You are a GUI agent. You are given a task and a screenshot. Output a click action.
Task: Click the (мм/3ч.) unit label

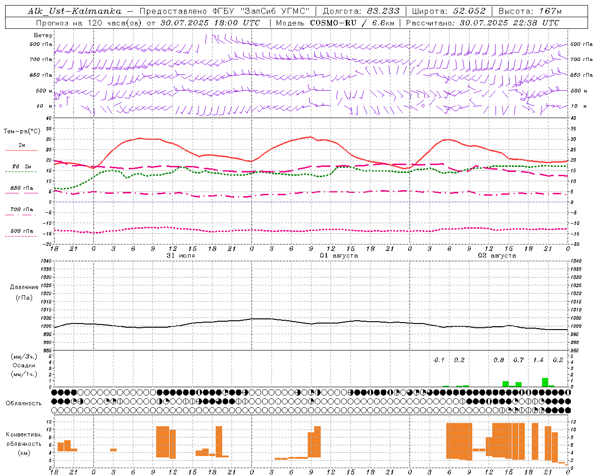coord(24,357)
